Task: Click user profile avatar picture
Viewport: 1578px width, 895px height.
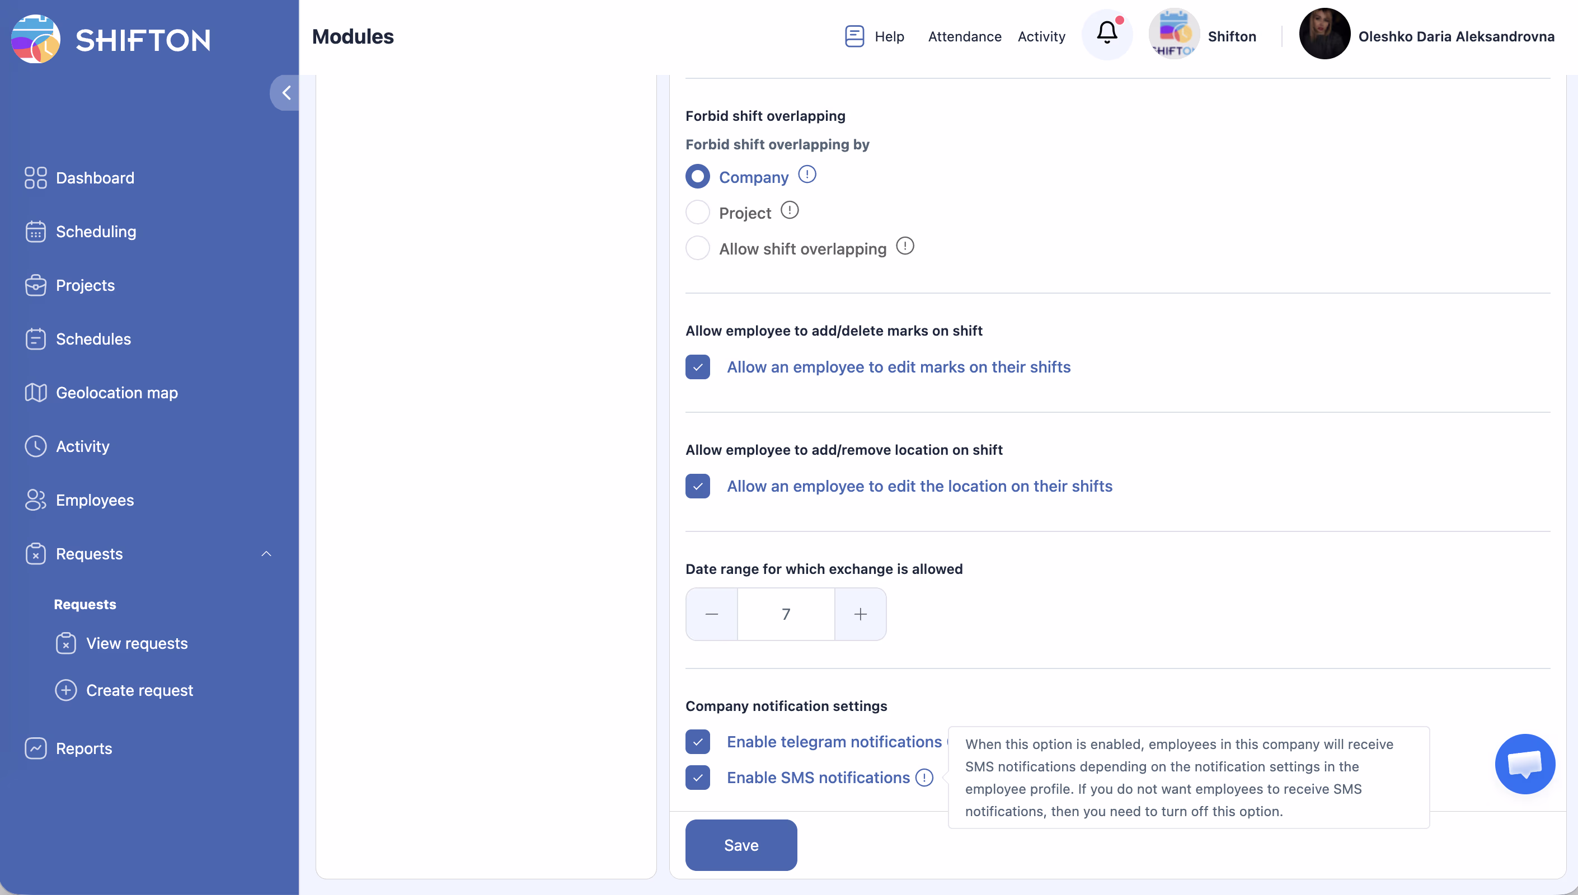Action: (1324, 35)
